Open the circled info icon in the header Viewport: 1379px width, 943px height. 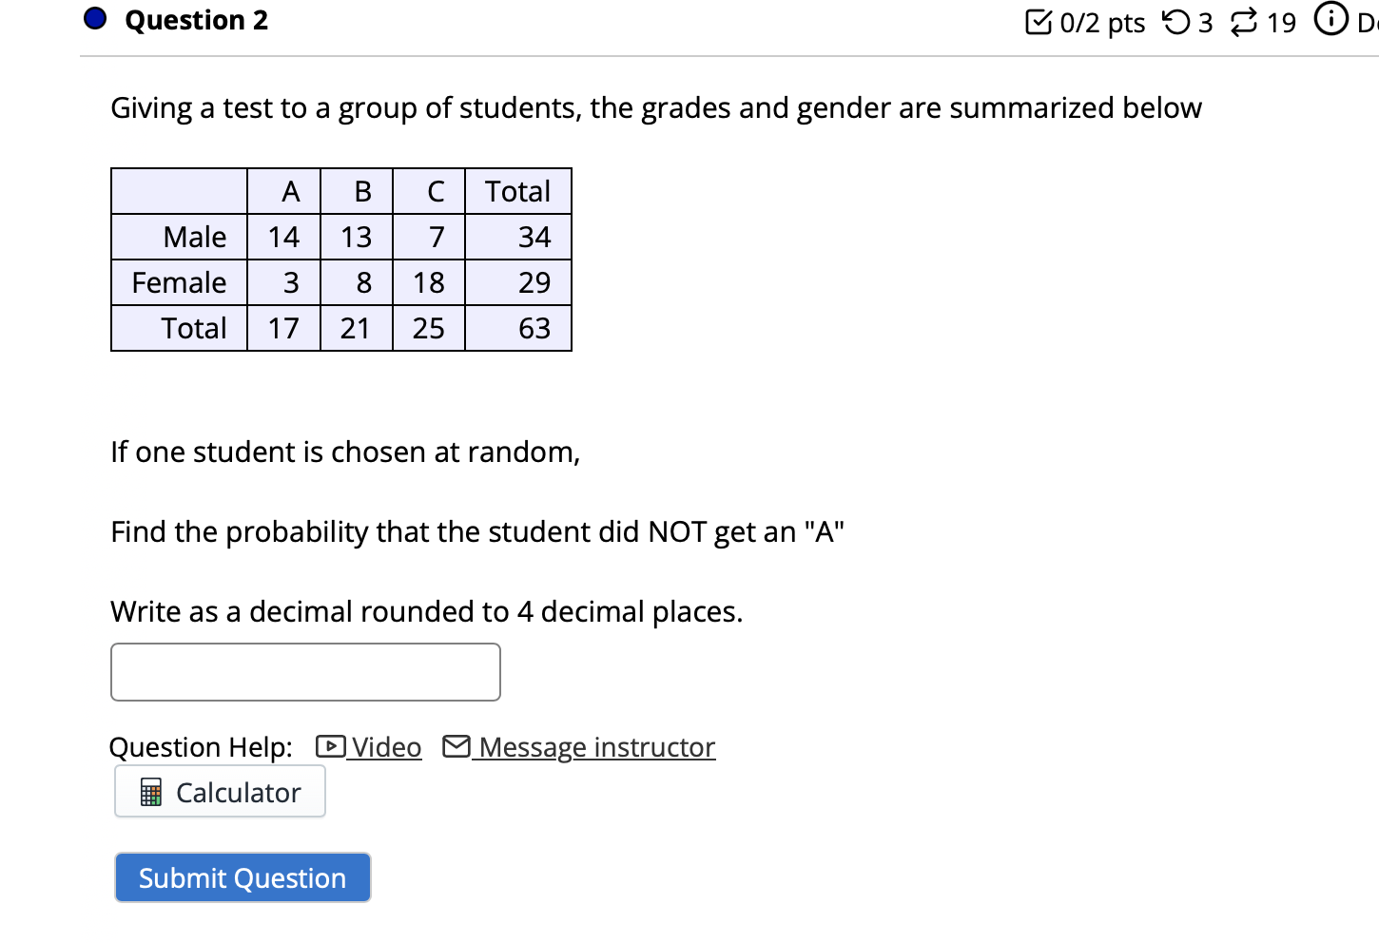coord(1331,18)
